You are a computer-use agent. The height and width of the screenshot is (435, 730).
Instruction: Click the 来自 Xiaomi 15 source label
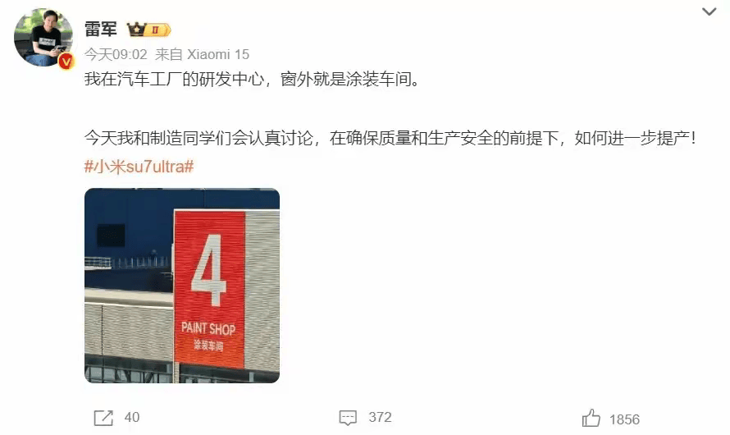[x=202, y=54]
